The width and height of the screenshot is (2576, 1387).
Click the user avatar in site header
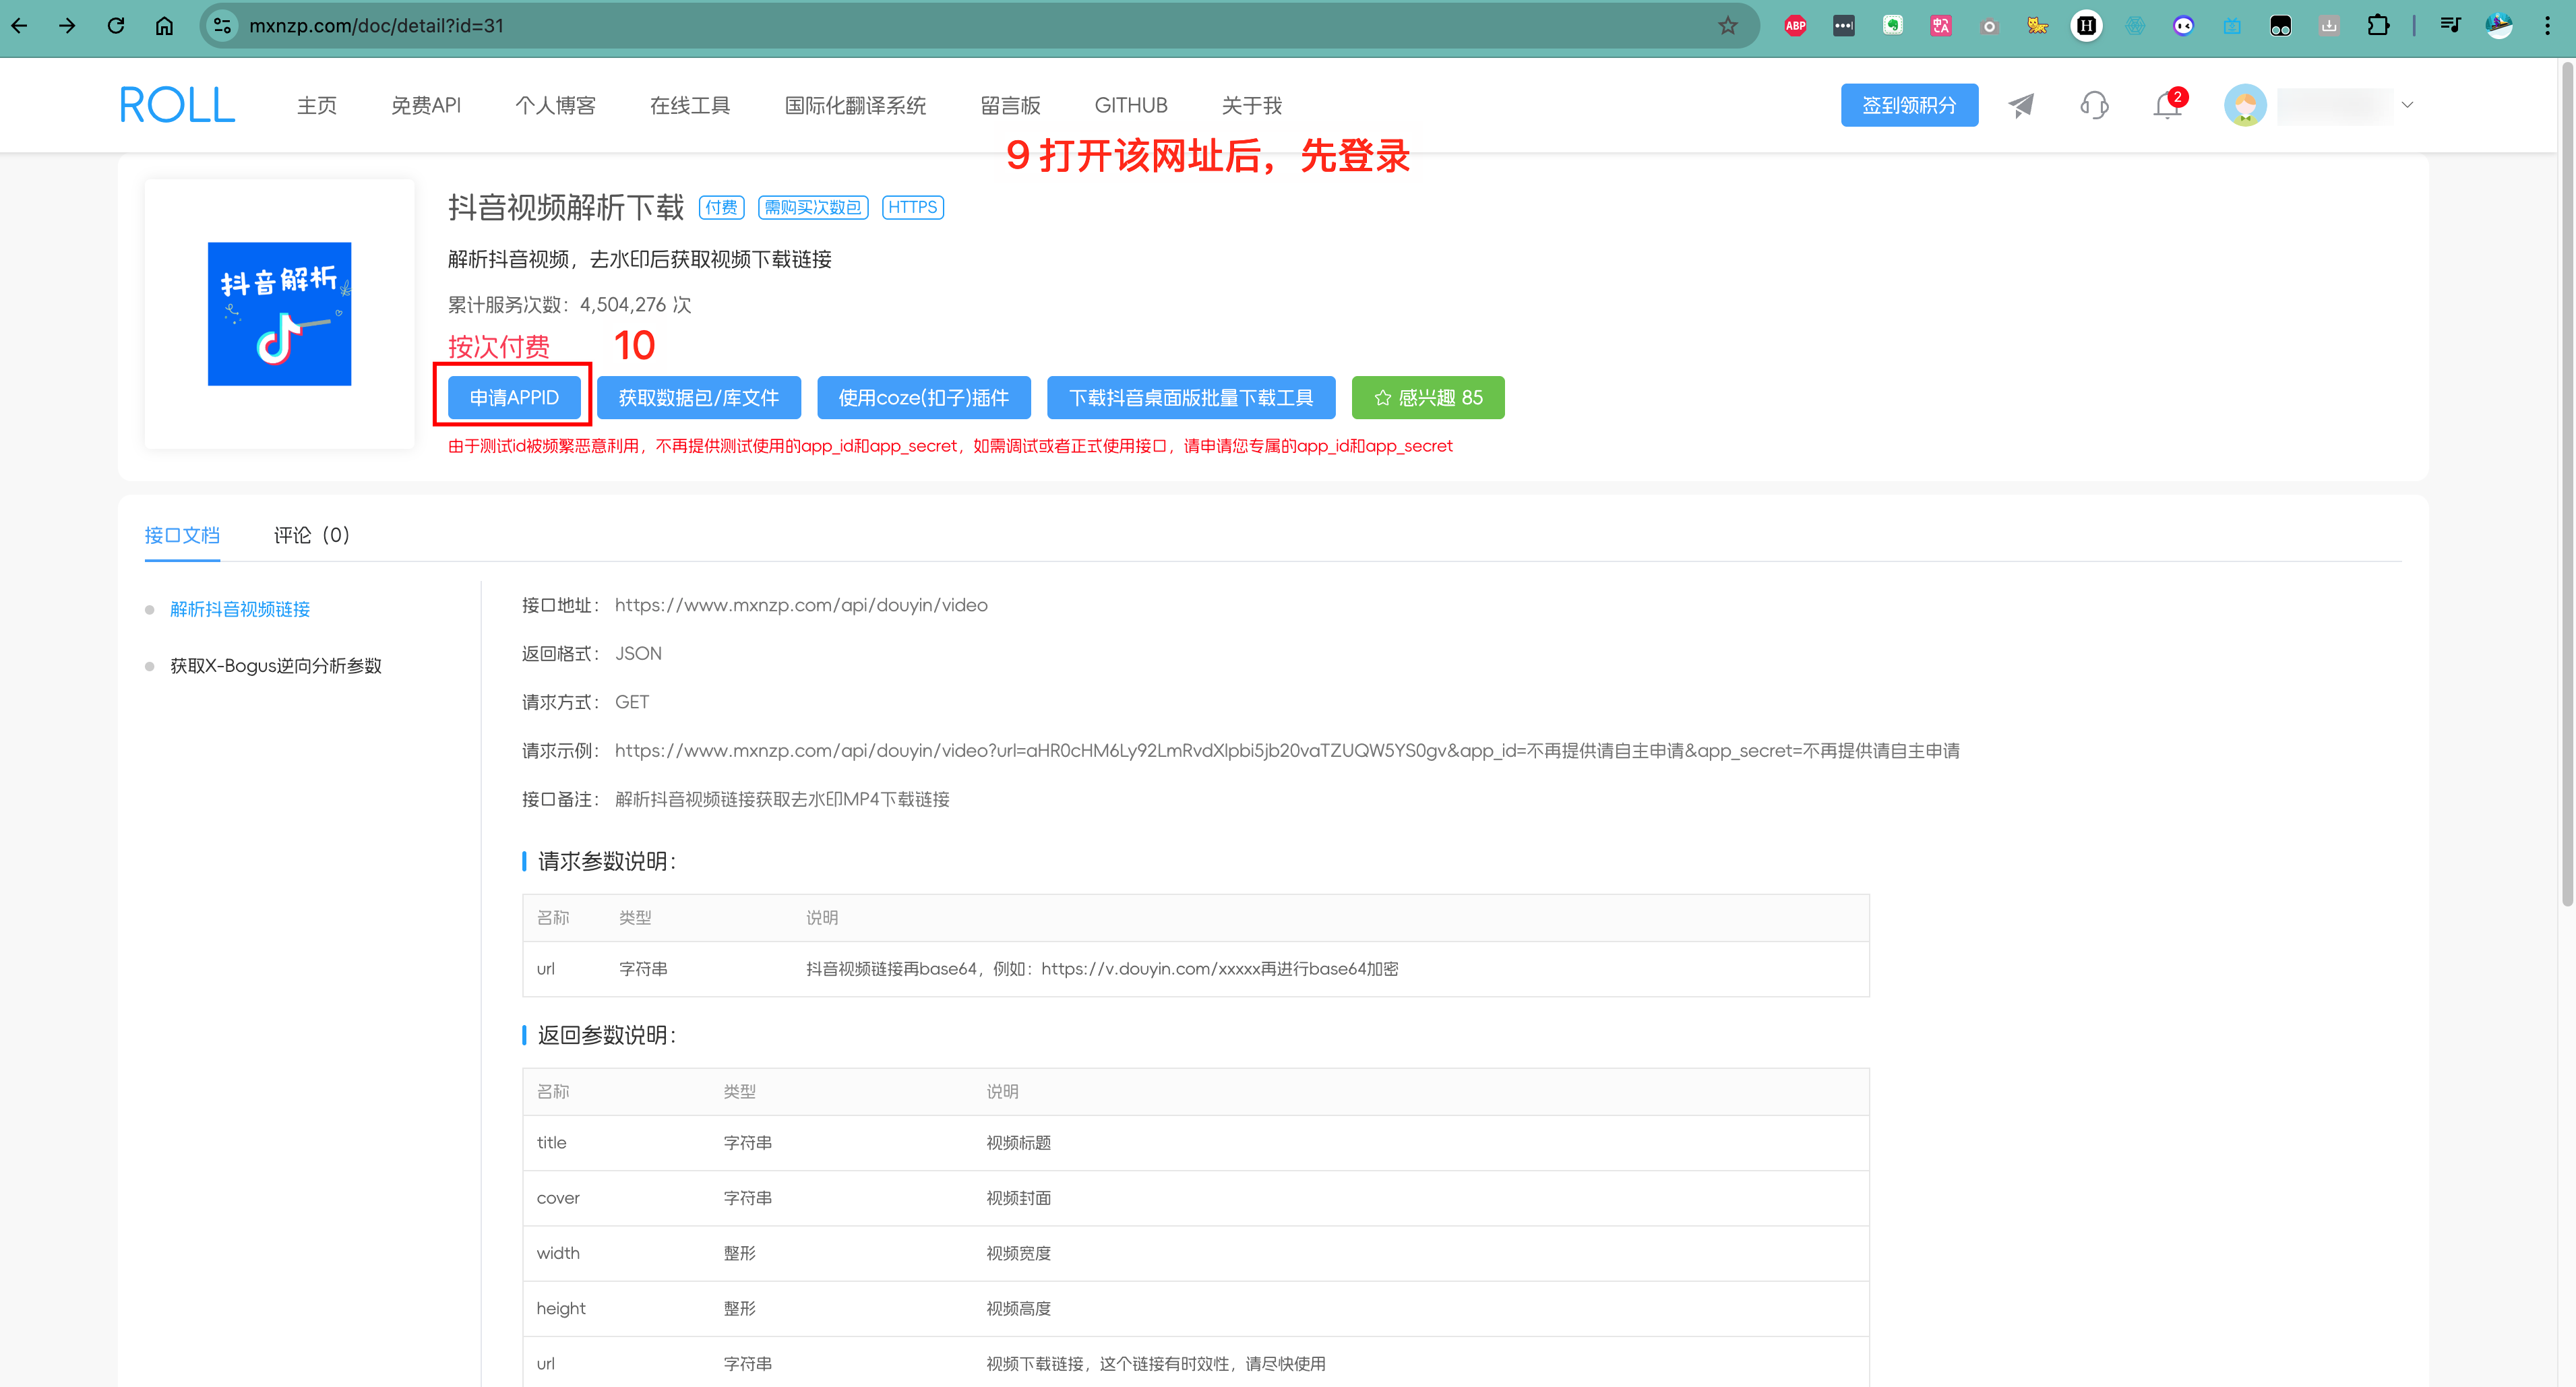[2245, 105]
